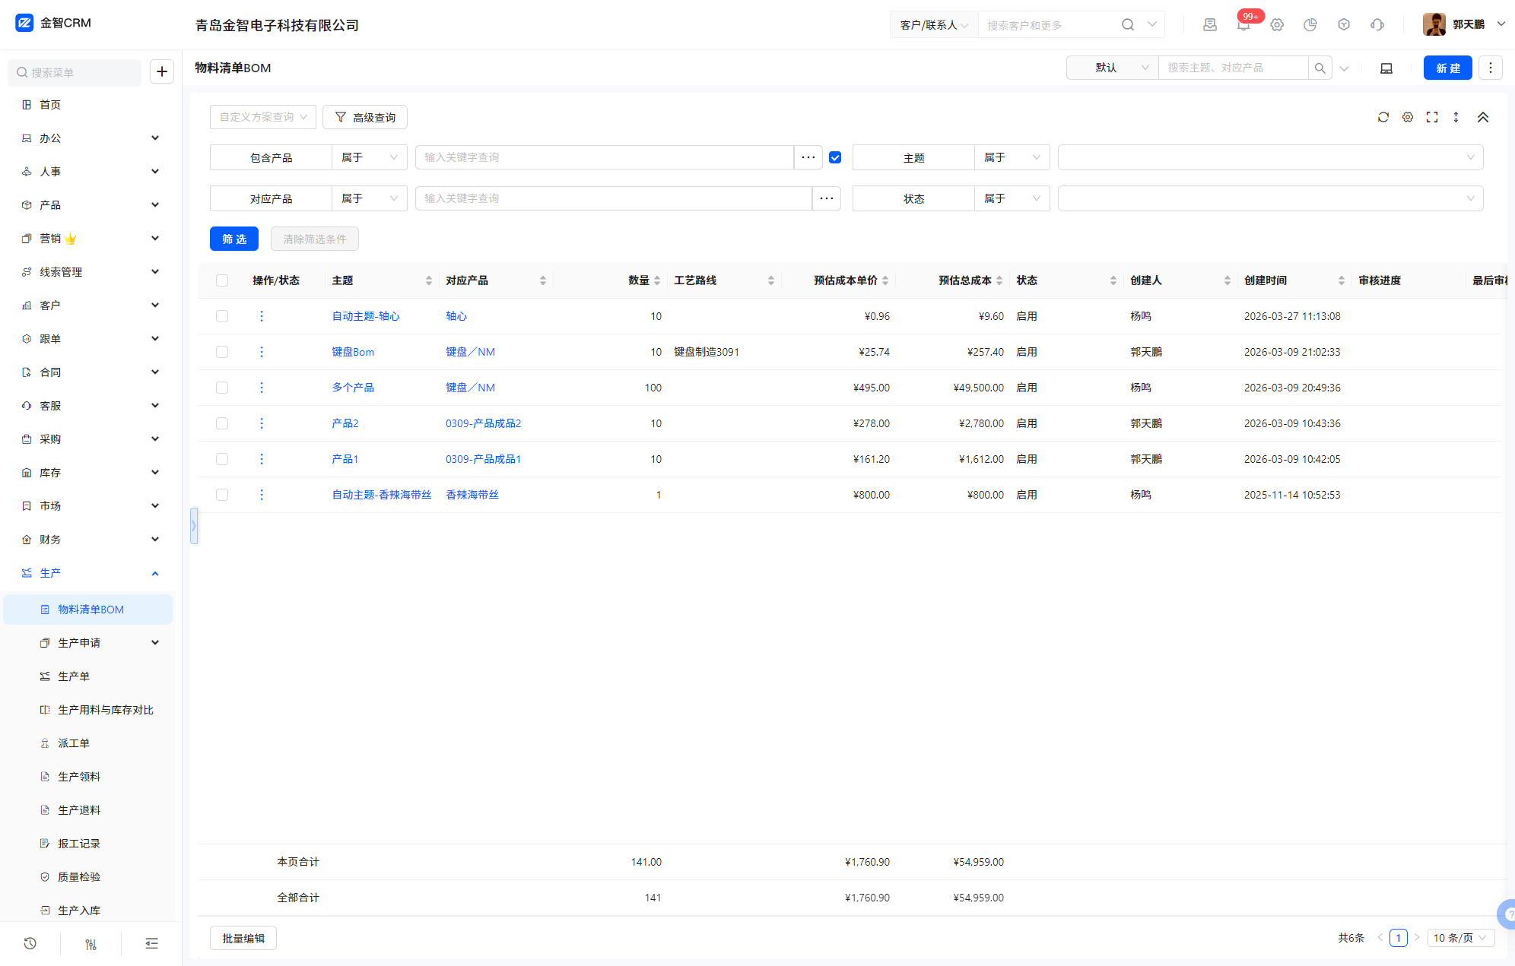Expand the 客户/联系人 search type dropdown
This screenshot has width=1515, height=966.
(934, 25)
